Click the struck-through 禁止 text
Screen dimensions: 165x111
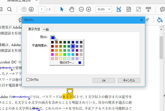[x=35, y=108]
